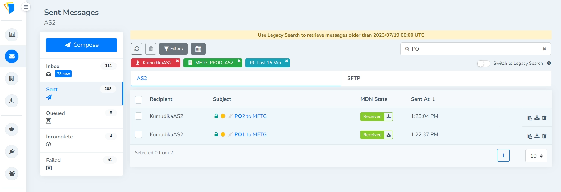This screenshot has width=561, height=192.
Task: Show Legacy Search info tooltip icon
Action: click(x=549, y=63)
